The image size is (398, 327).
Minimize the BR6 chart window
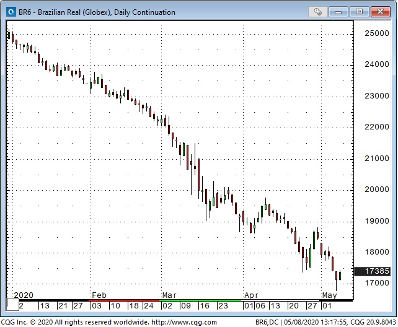[x=338, y=12]
